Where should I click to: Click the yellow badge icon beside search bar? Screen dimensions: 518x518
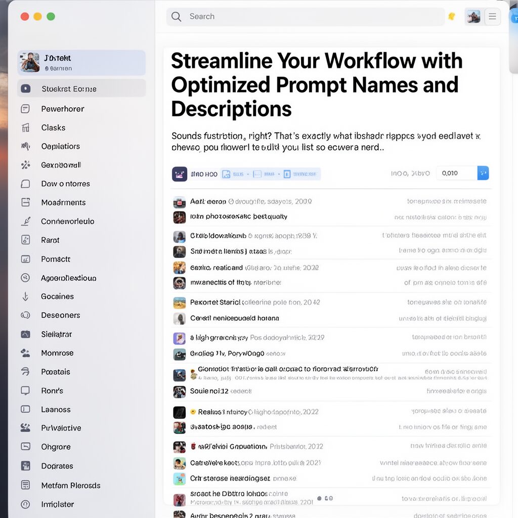[452, 17]
